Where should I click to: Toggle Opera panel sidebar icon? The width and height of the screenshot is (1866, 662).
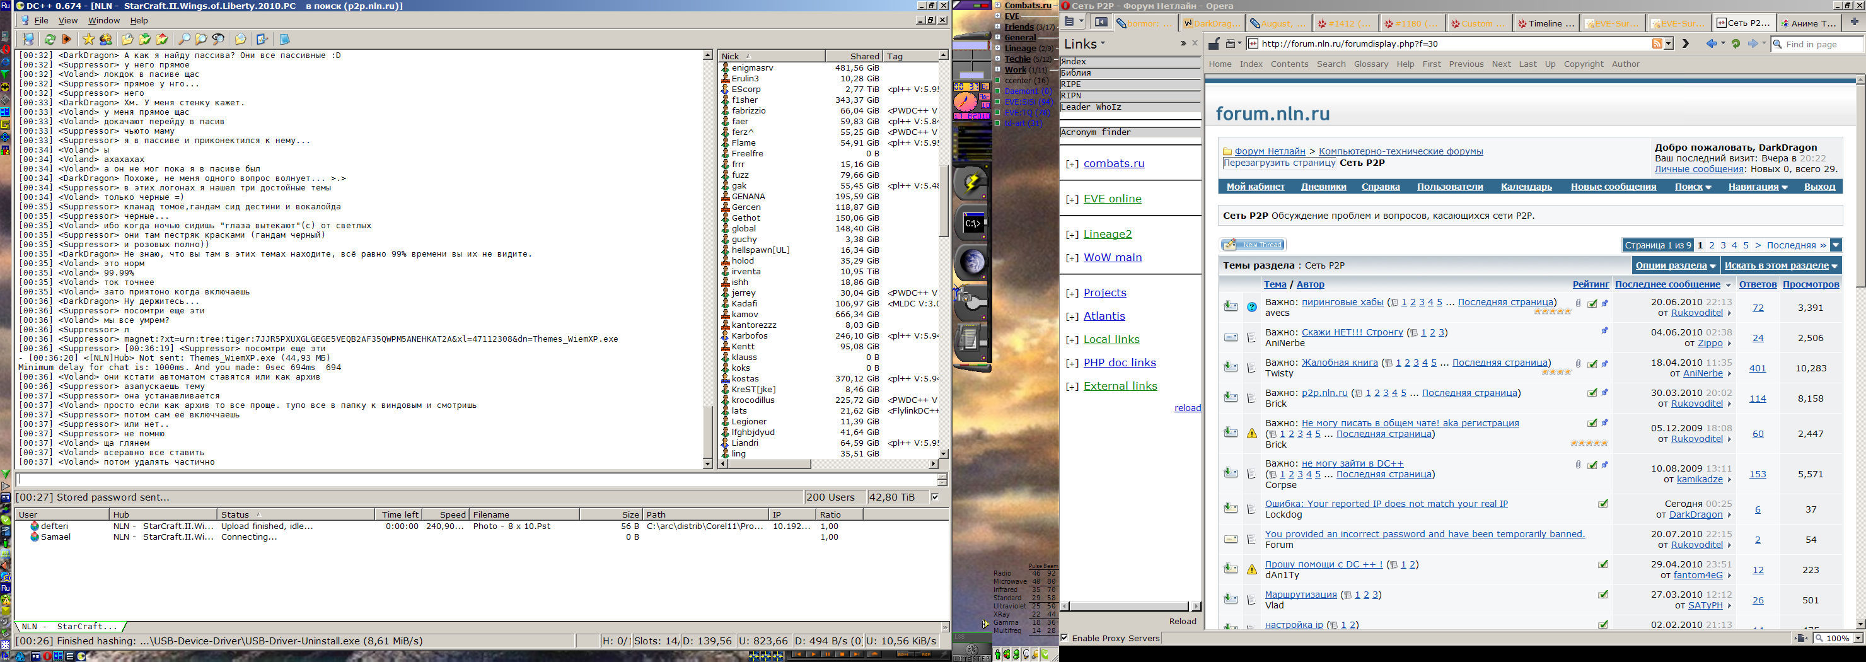pyautogui.click(x=1101, y=23)
